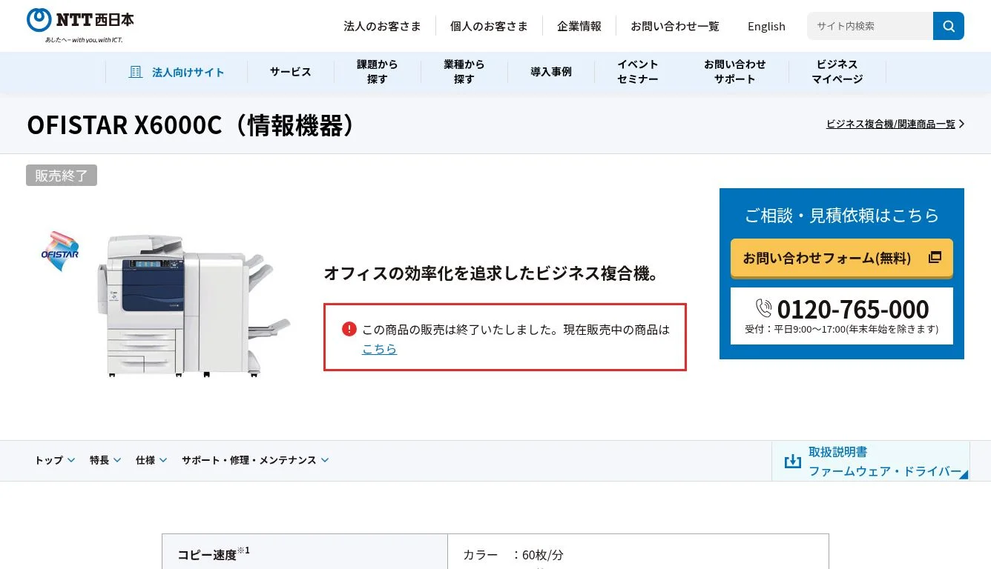Open the サービス menu
Viewport: 991px width, 569px height.
pos(290,72)
